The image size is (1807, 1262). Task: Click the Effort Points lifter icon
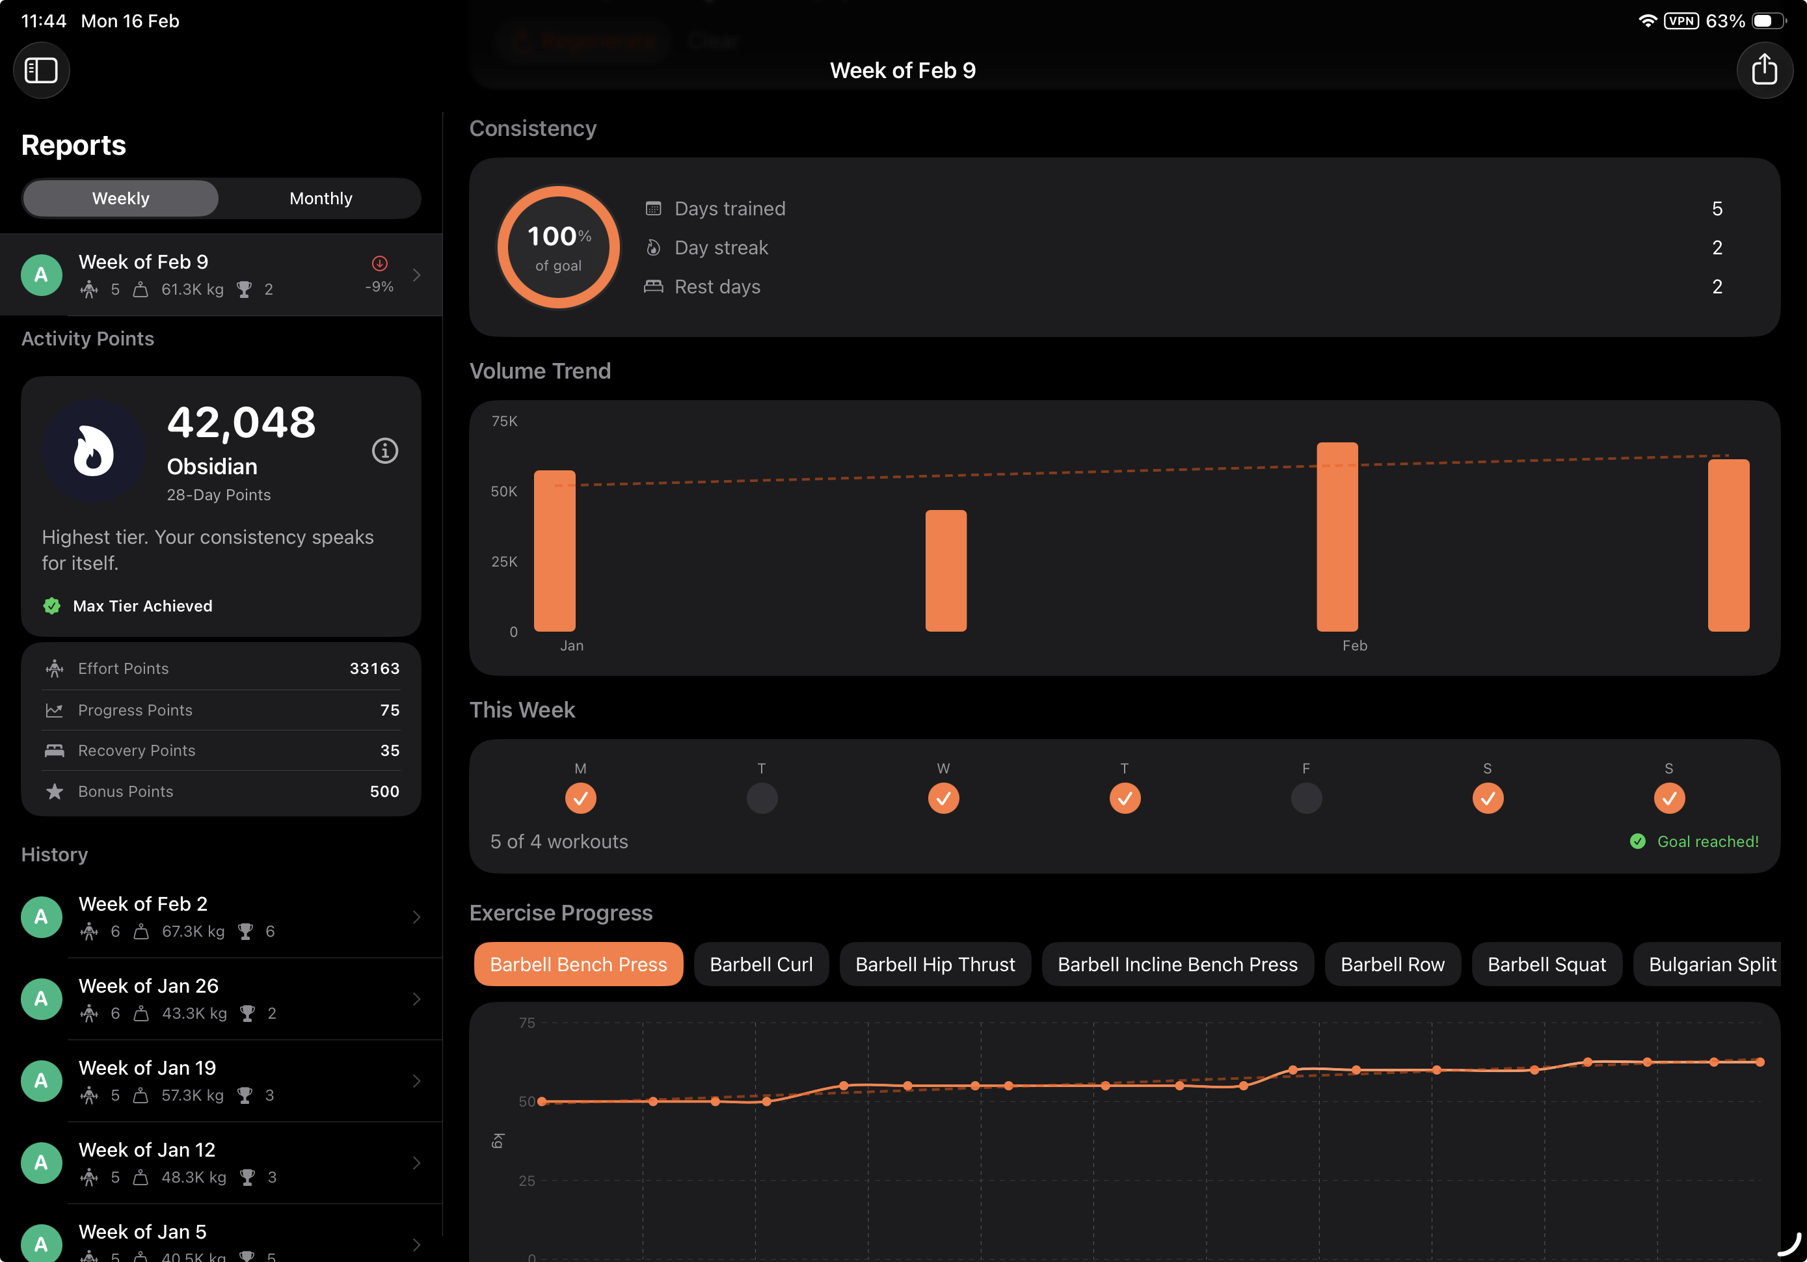(x=53, y=667)
